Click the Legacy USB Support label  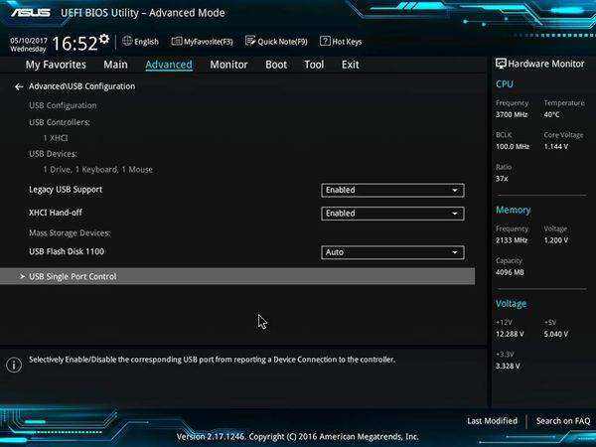[x=66, y=190]
